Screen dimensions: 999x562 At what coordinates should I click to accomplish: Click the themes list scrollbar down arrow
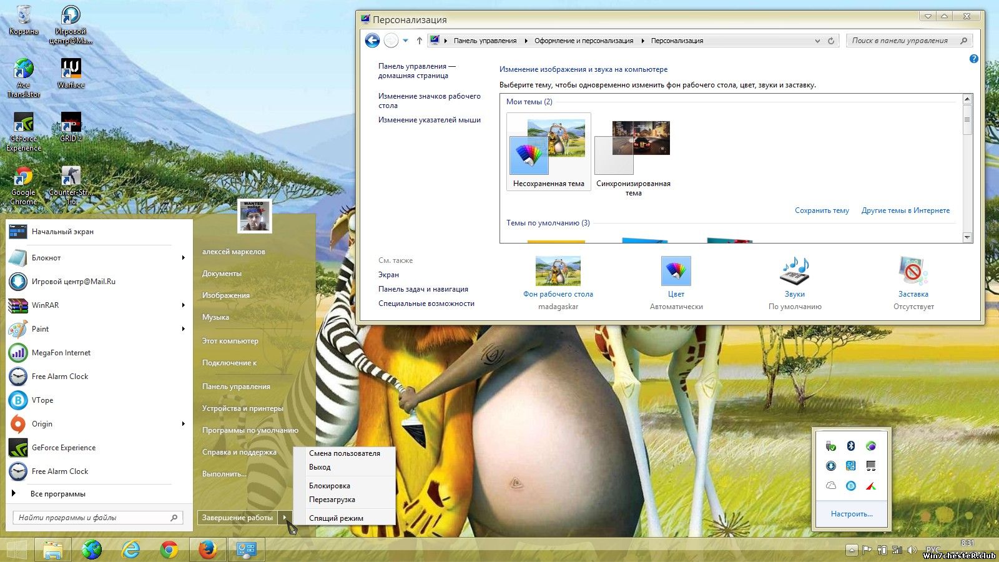coord(967,237)
